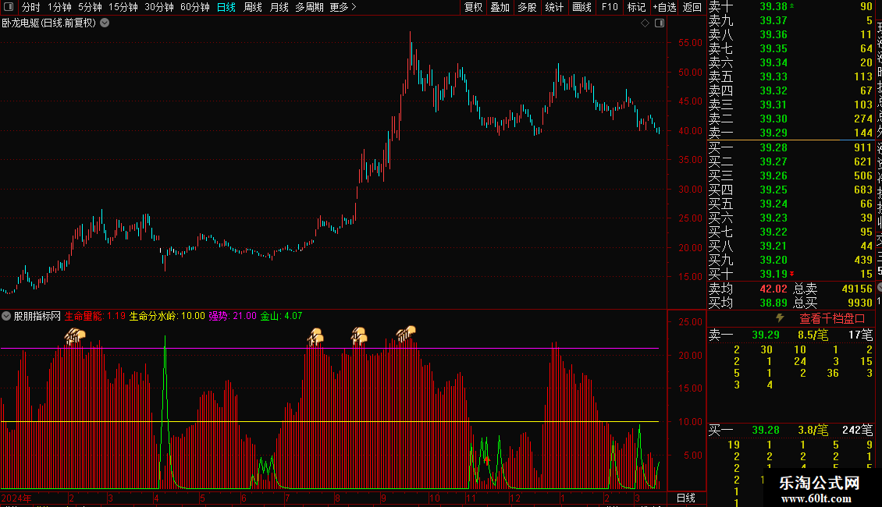Click the 2024年 timeline marker
The height and width of the screenshot is (507, 882).
pyautogui.click(x=16, y=498)
